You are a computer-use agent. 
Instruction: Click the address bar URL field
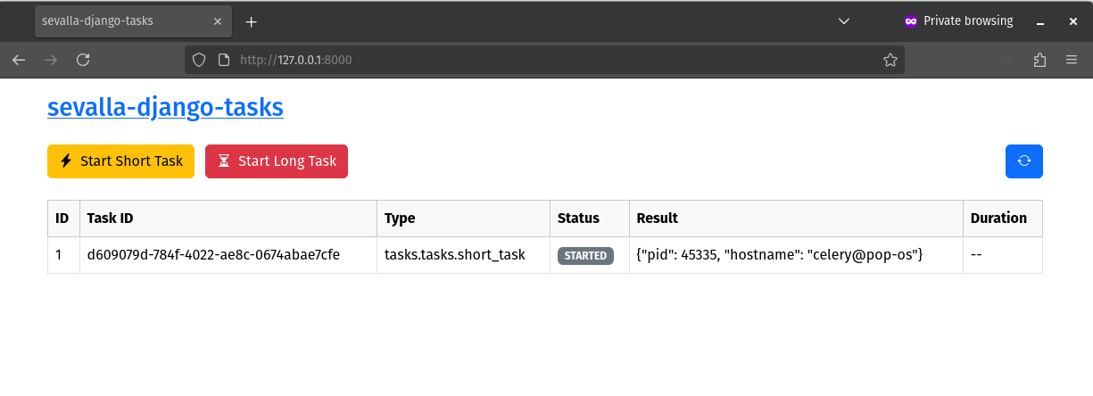(544, 60)
